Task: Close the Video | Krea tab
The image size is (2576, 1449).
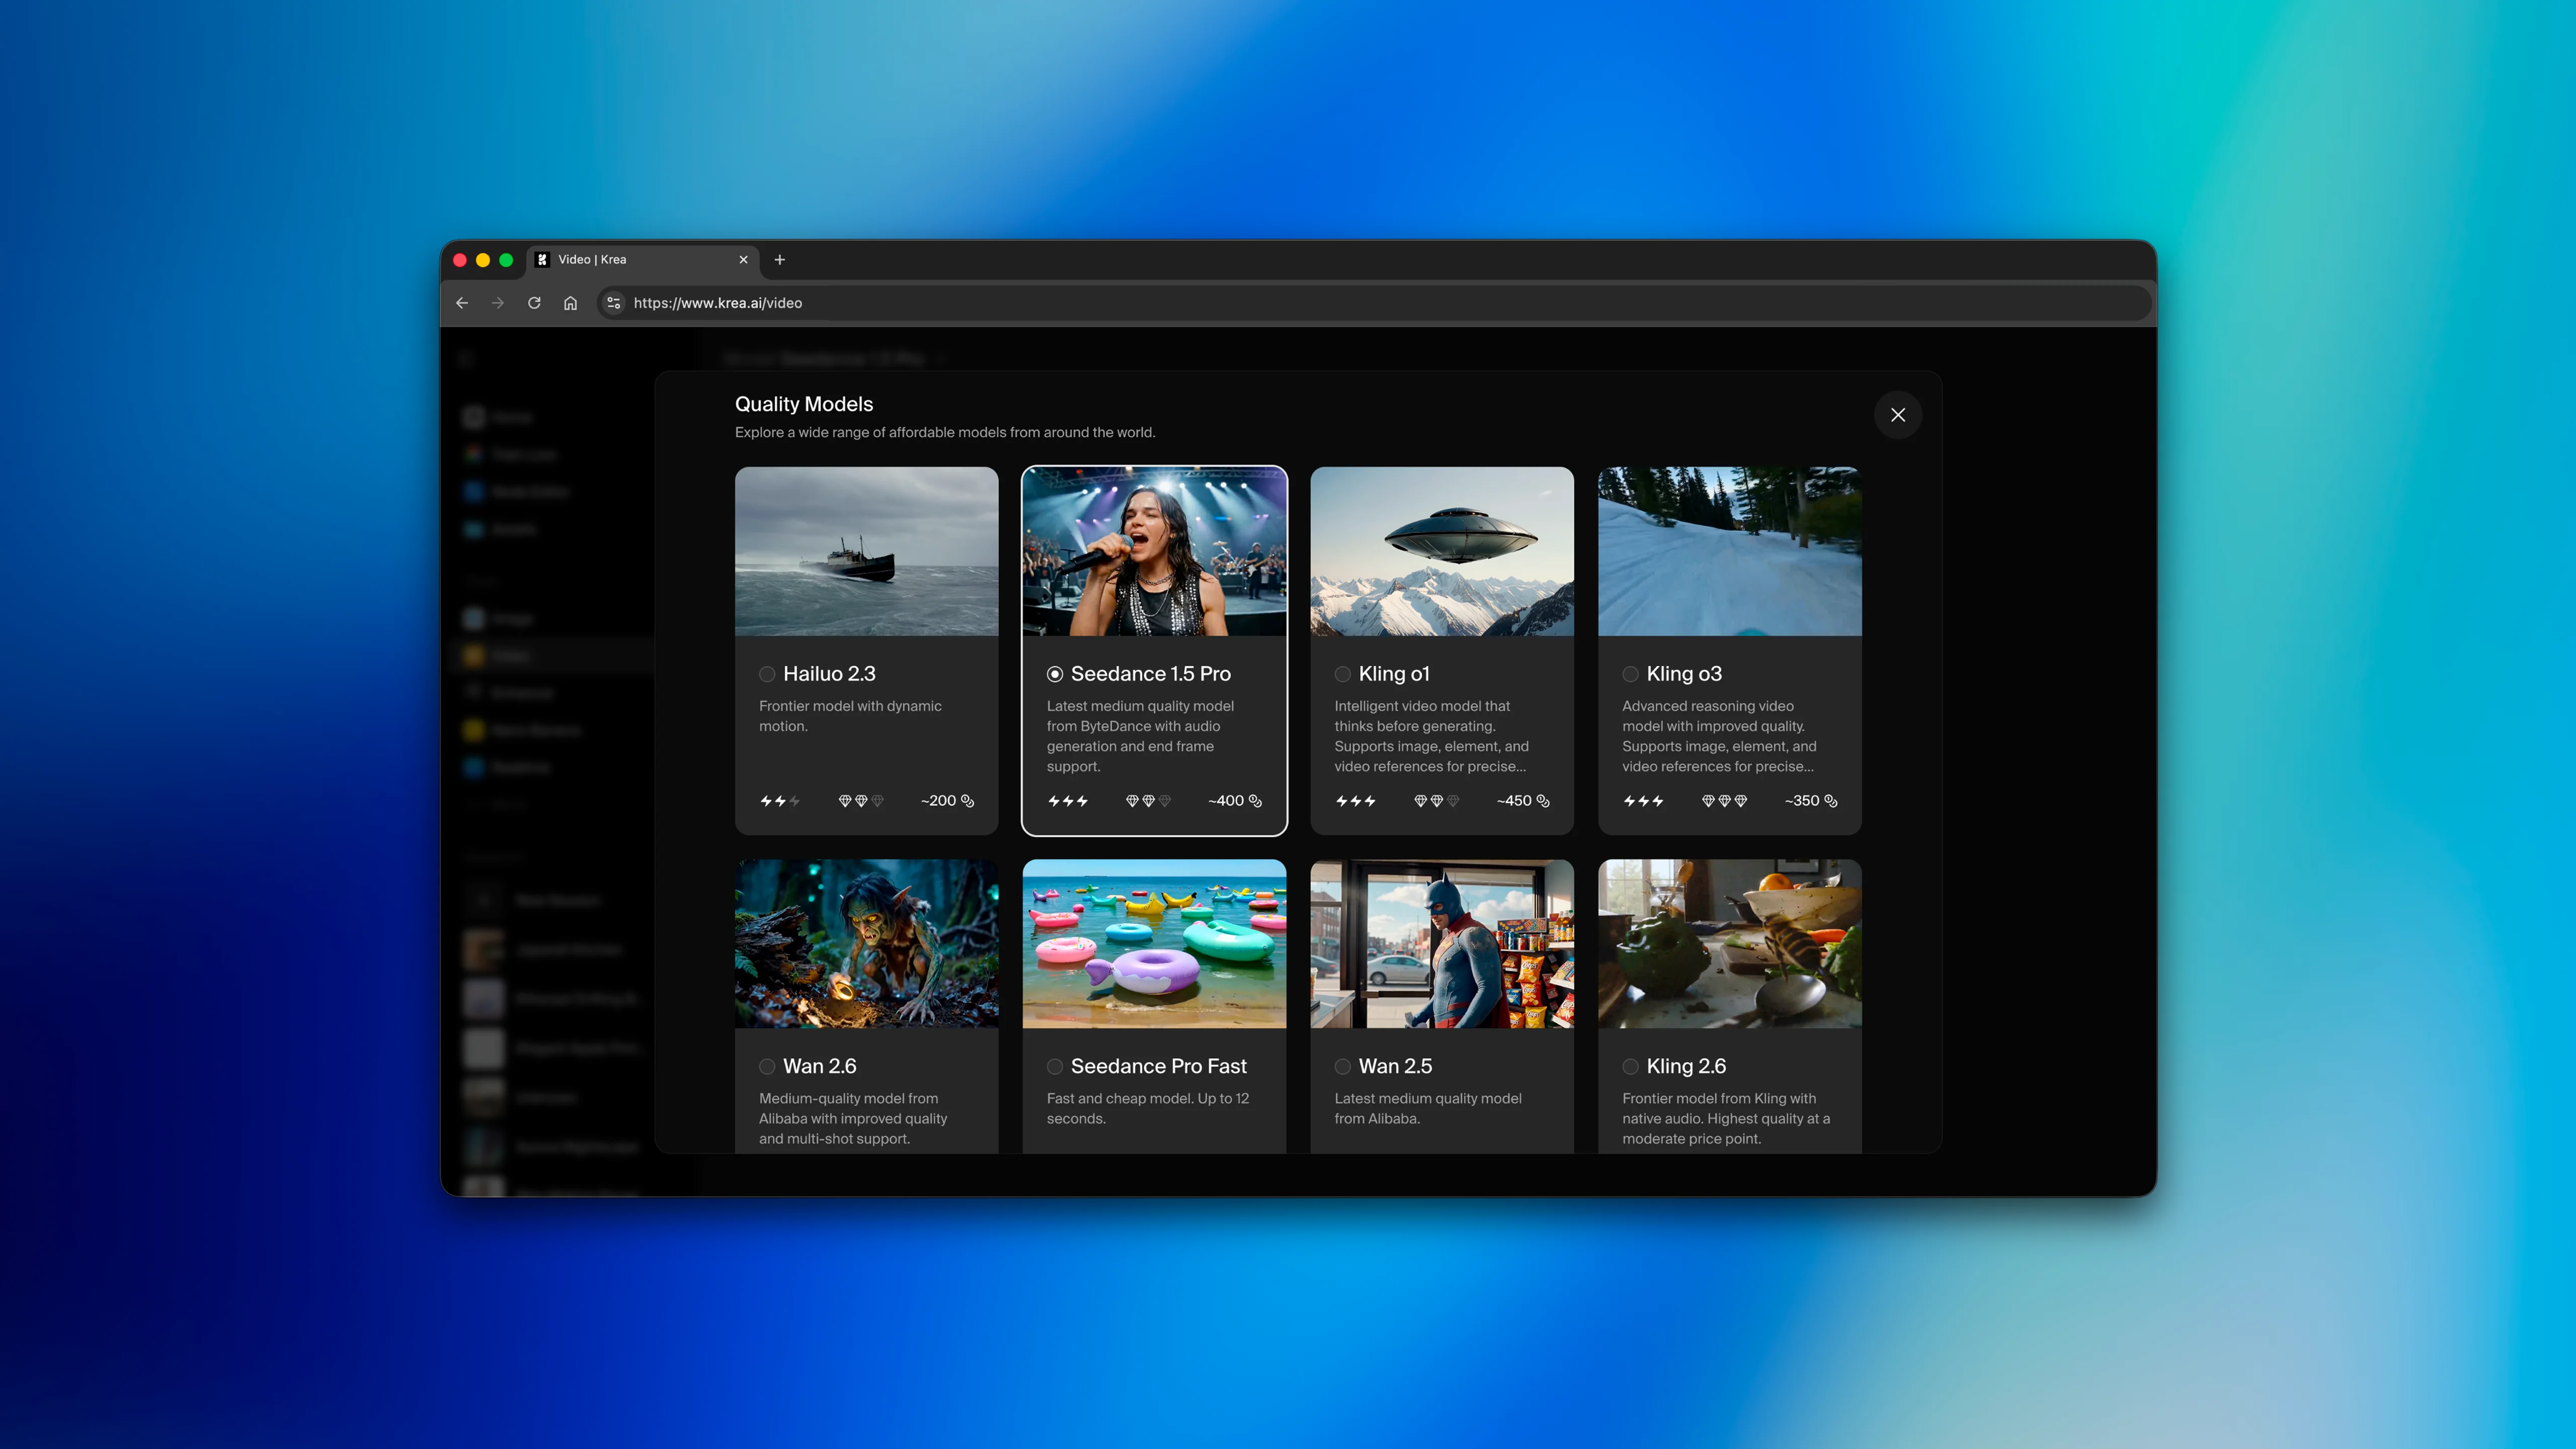Action: [743, 260]
